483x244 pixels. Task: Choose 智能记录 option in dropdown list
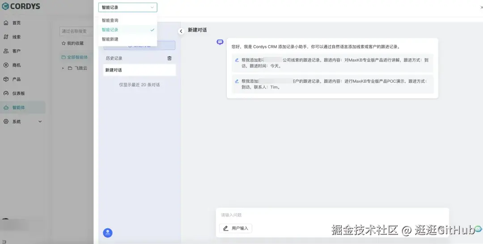[x=127, y=30]
